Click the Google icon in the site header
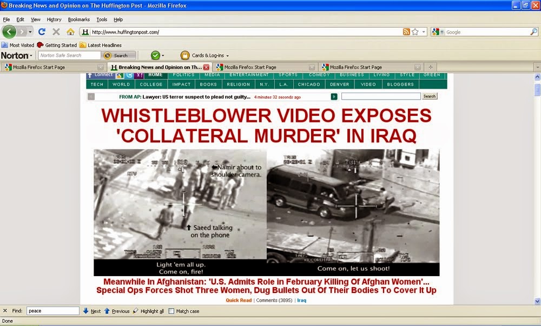 click(x=120, y=75)
